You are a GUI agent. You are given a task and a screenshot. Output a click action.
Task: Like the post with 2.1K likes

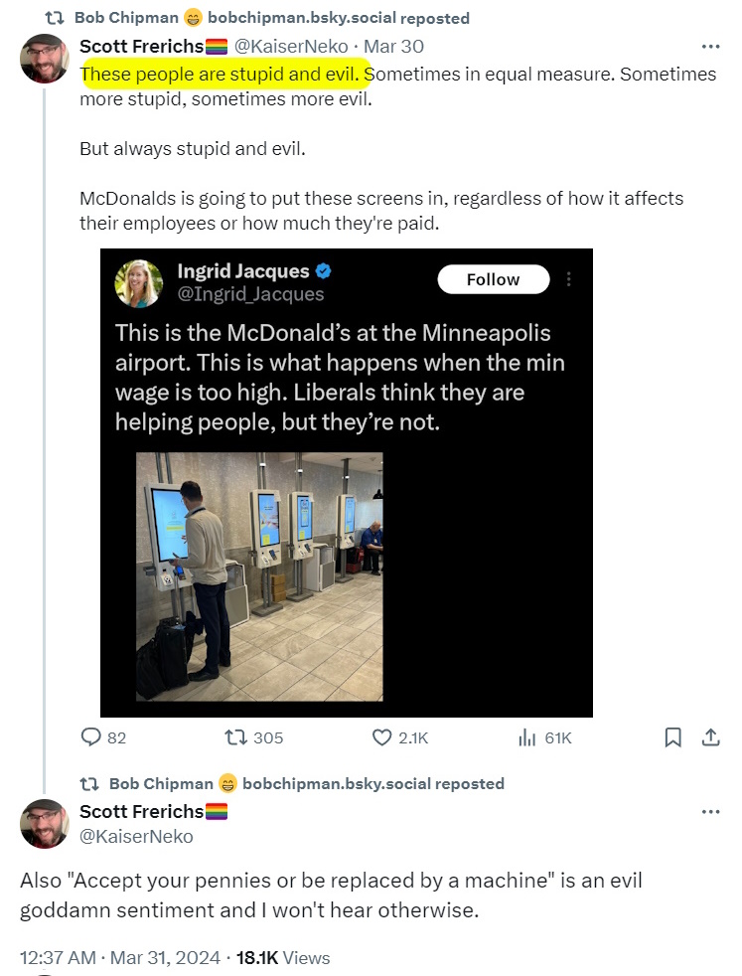coord(382,737)
